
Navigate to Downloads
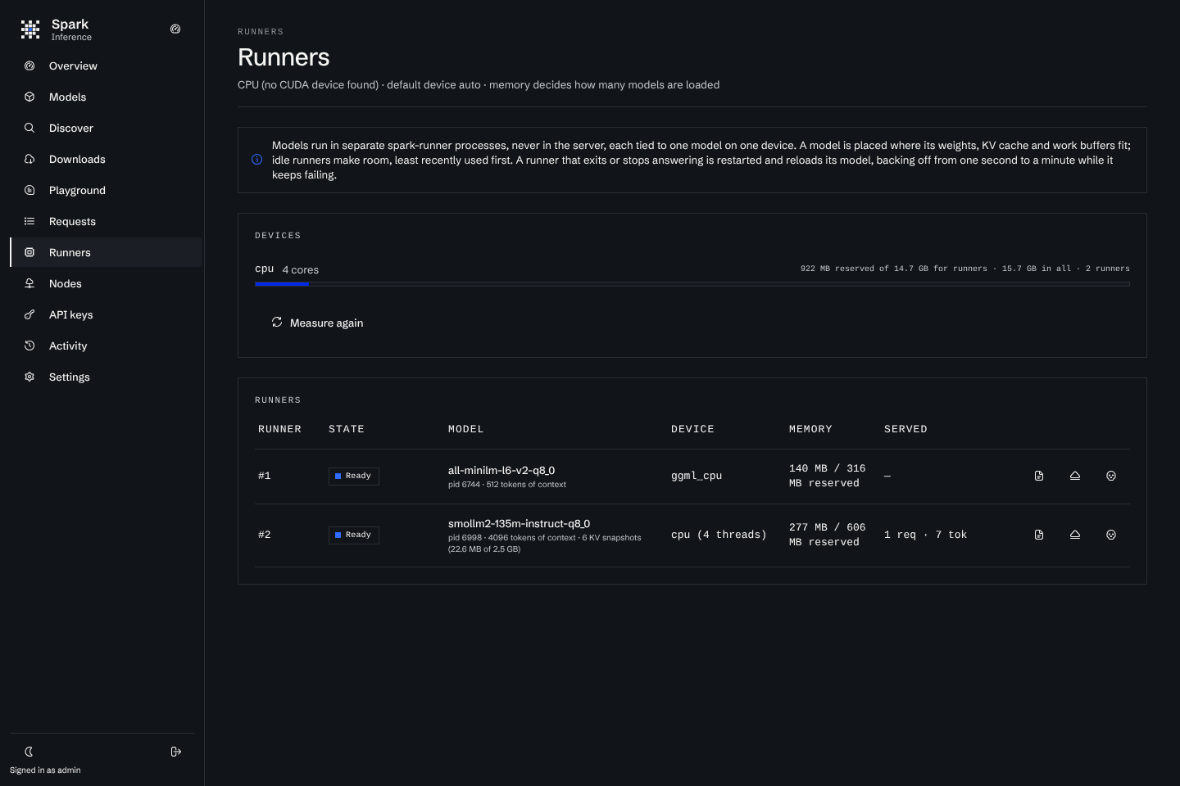point(106,159)
